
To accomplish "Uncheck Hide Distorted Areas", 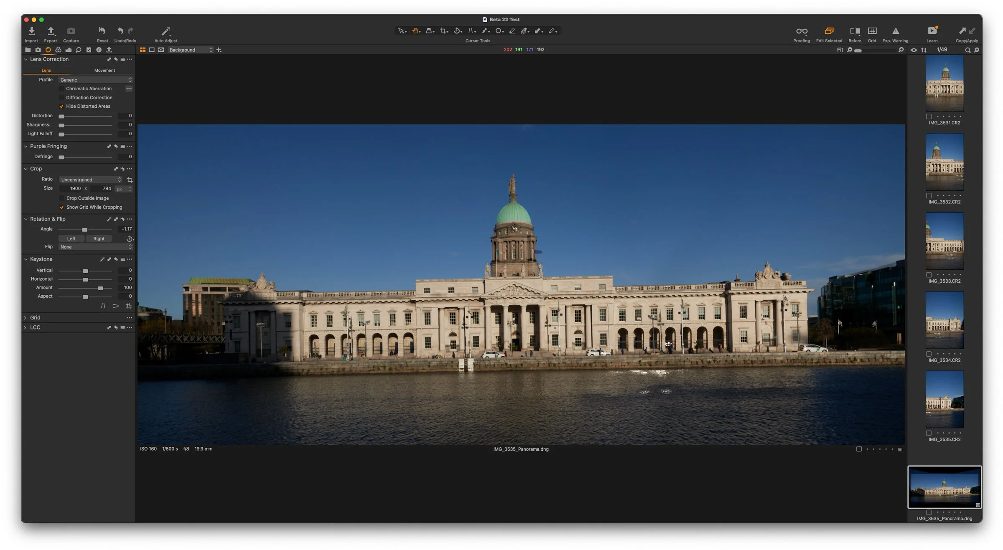I will (x=62, y=106).
